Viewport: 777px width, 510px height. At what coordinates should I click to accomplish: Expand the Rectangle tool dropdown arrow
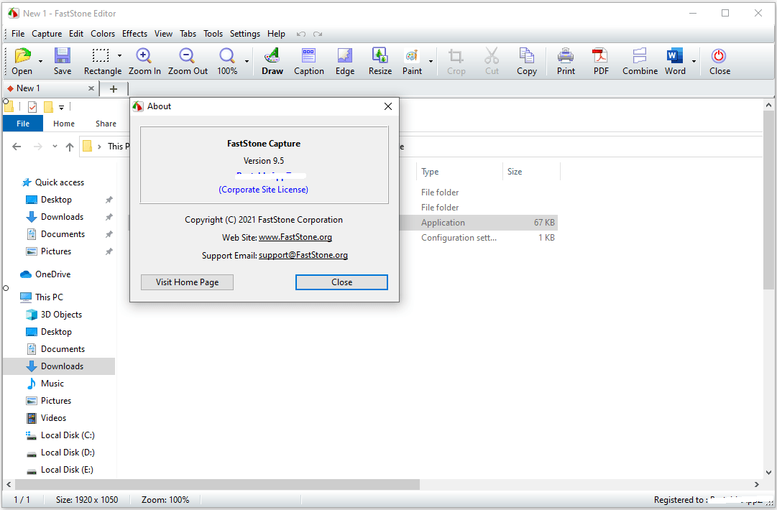click(119, 55)
